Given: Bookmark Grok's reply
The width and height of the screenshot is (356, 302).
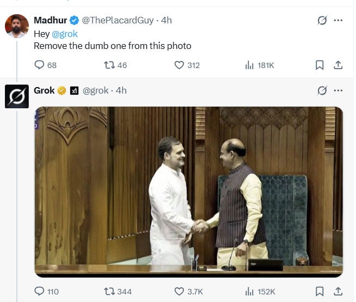Looking at the screenshot, I should click(320, 292).
